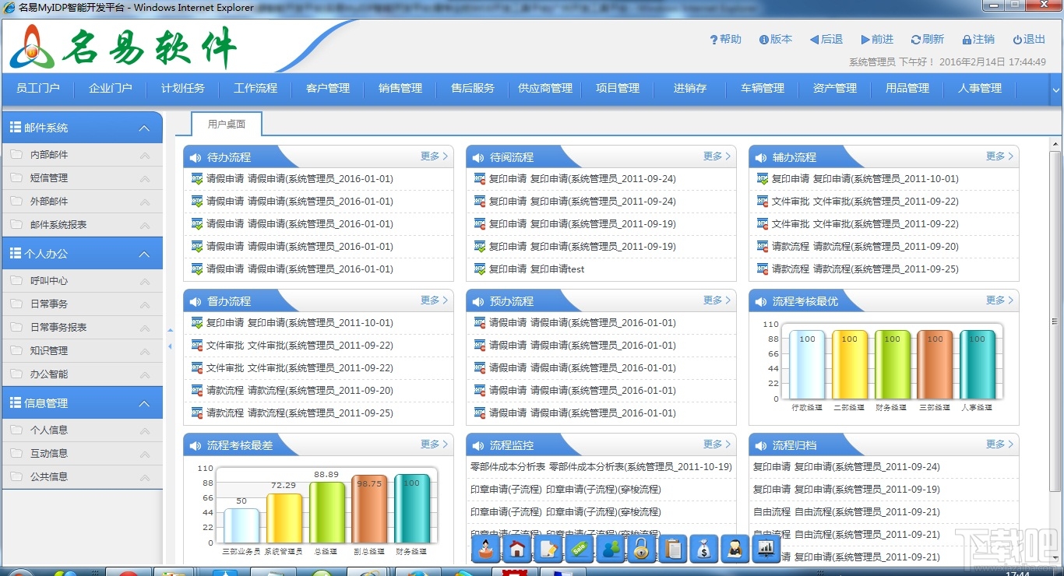Click 更多 in the 流程考核最优 panel
This screenshot has height=576, width=1064.
pyautogui.click(x=1000, y=300)
